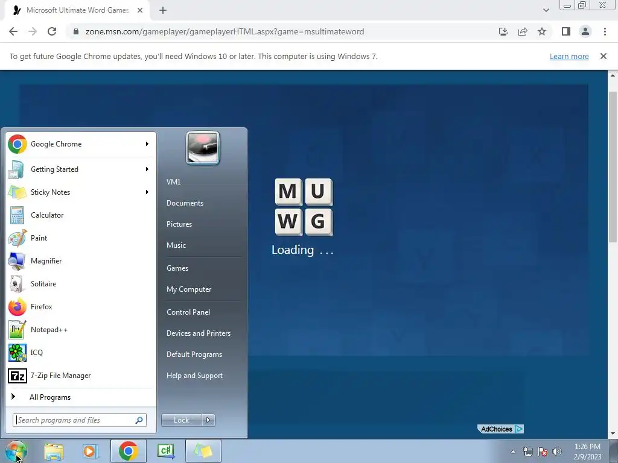Open Pictures from Start menu

pyautogui.click(x=179, y=224)
